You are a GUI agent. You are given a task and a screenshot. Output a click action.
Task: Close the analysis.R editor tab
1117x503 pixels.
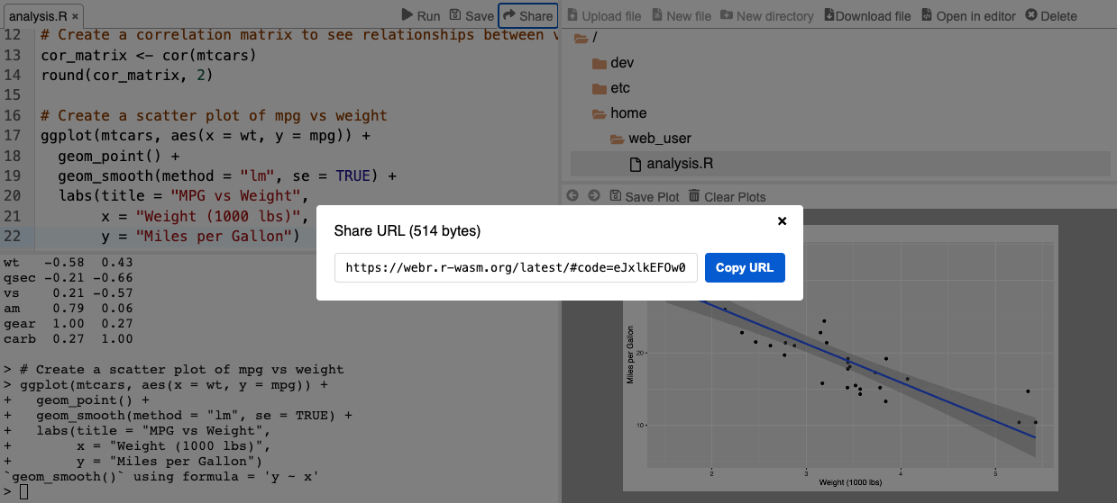click(x=74, y=16)
